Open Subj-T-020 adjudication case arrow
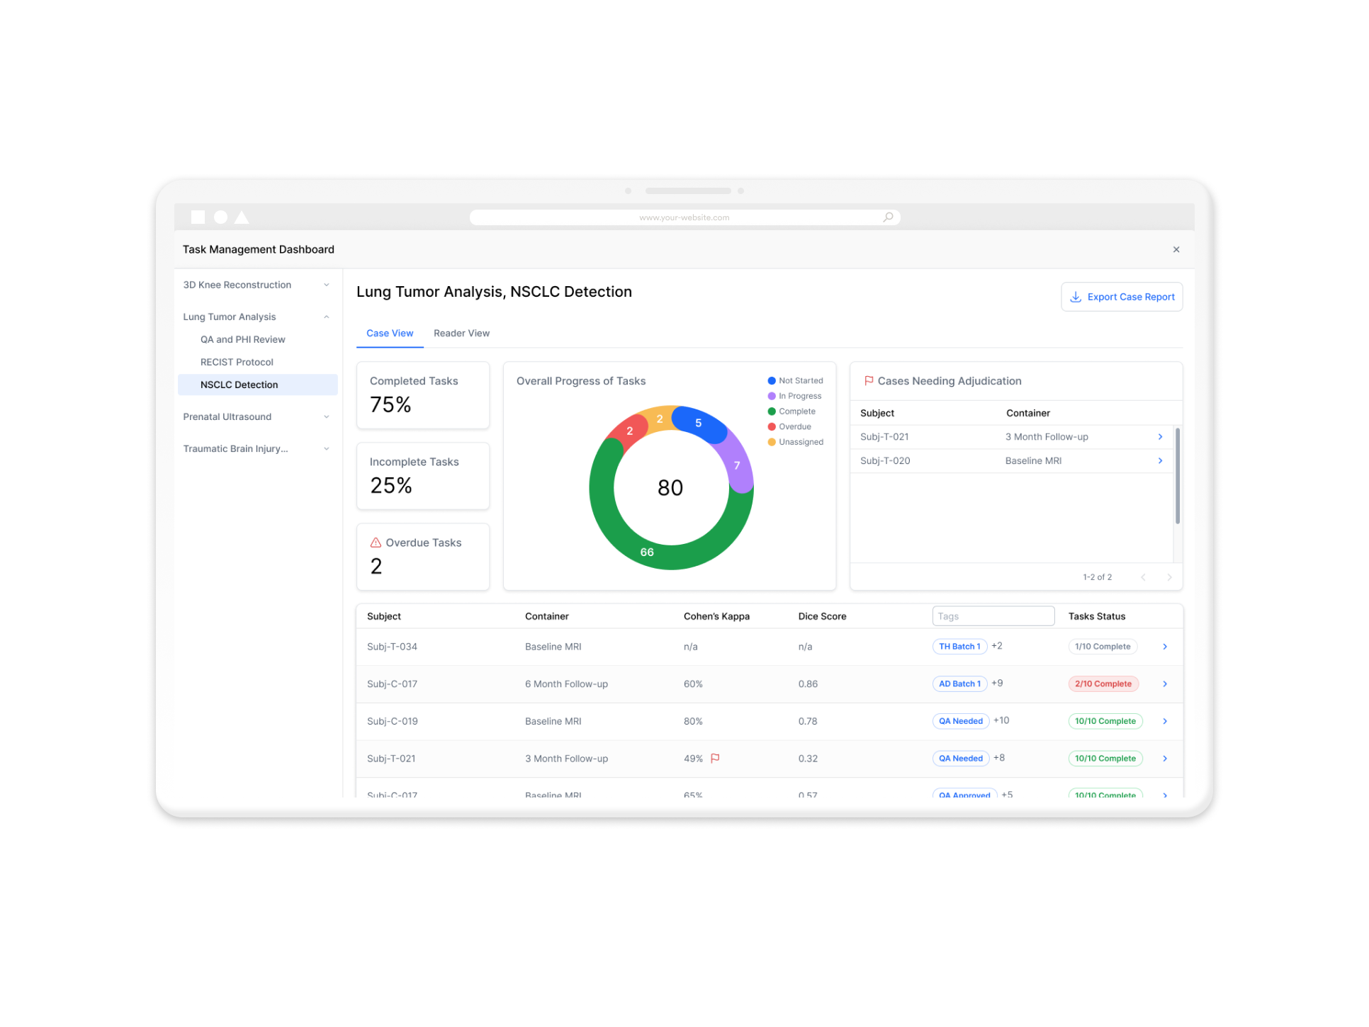1369x1027 pixels. tap(1160, 461)
